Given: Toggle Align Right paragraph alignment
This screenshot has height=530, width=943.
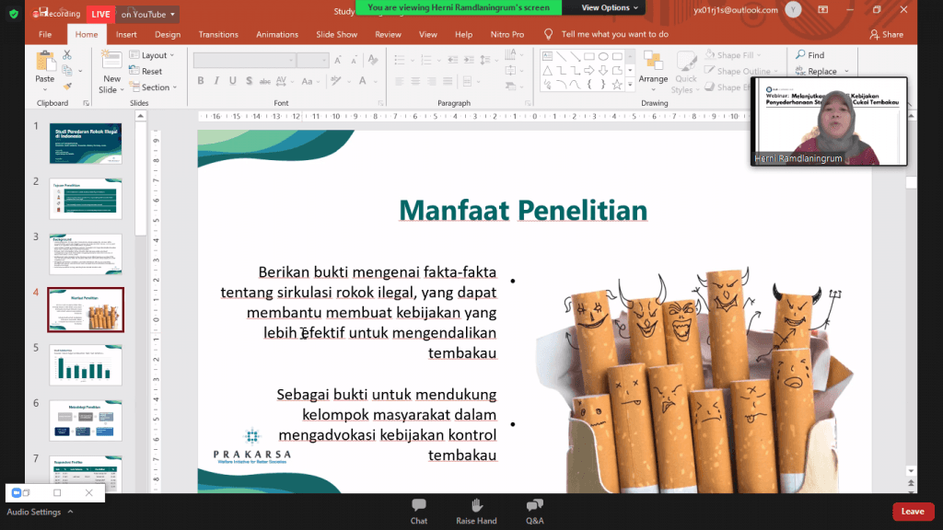Looking at the screenshot, I should 431,81.
